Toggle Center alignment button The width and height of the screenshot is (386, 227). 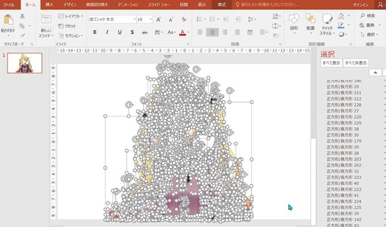click(x=212, y=32)
